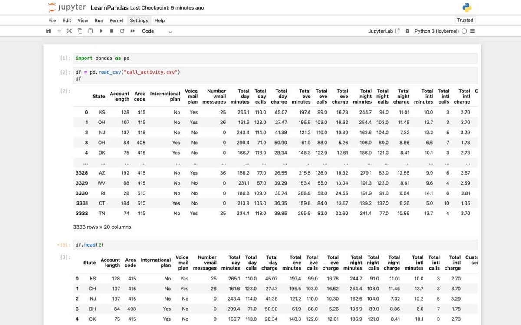Click value 265.9 in row 3332
The image size is (521, 325).
point(304,213)
